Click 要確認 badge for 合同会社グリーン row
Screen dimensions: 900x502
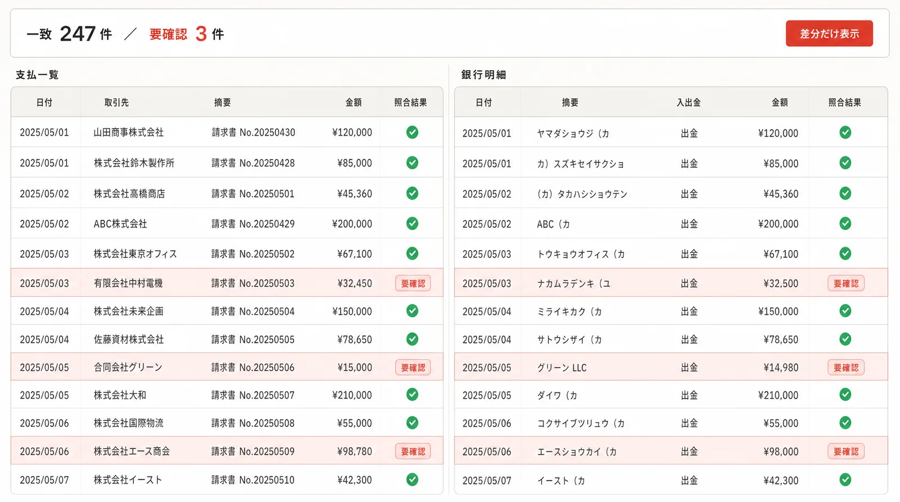coord(413,368)
